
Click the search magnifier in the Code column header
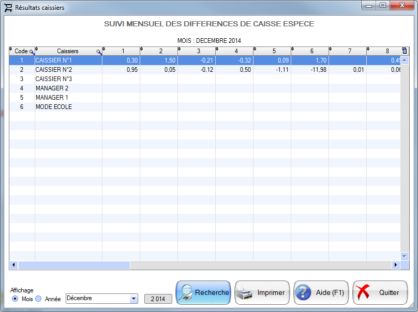click(x=31, y=51)
